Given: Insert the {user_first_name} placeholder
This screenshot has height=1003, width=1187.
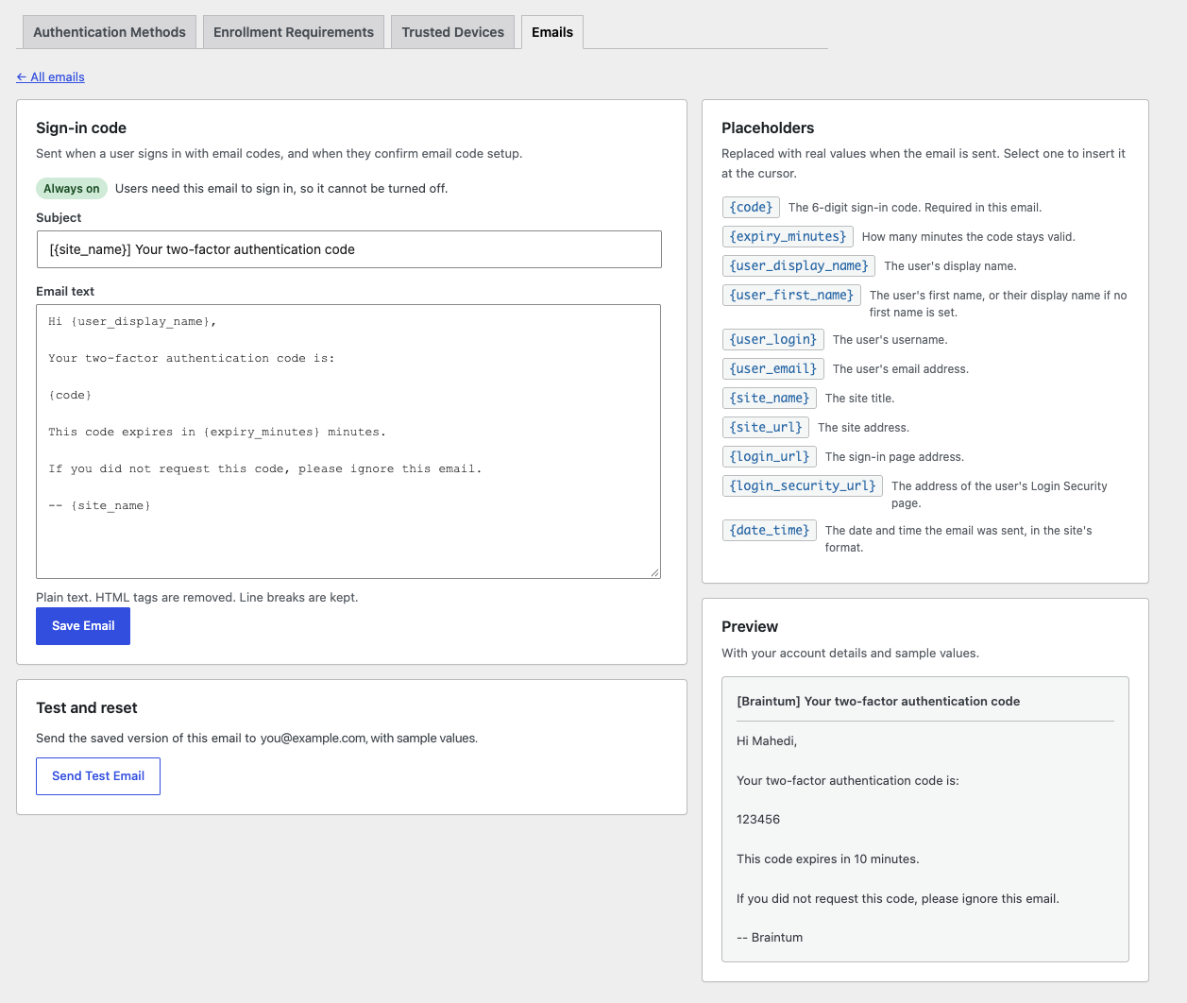Looking at the screenshot, I should point(791,295).
